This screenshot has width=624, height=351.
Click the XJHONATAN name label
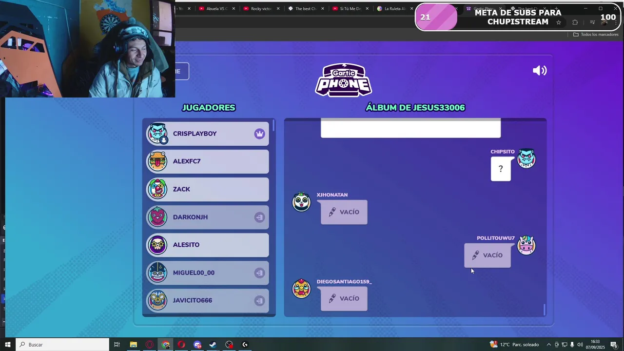tap(332, 195)
